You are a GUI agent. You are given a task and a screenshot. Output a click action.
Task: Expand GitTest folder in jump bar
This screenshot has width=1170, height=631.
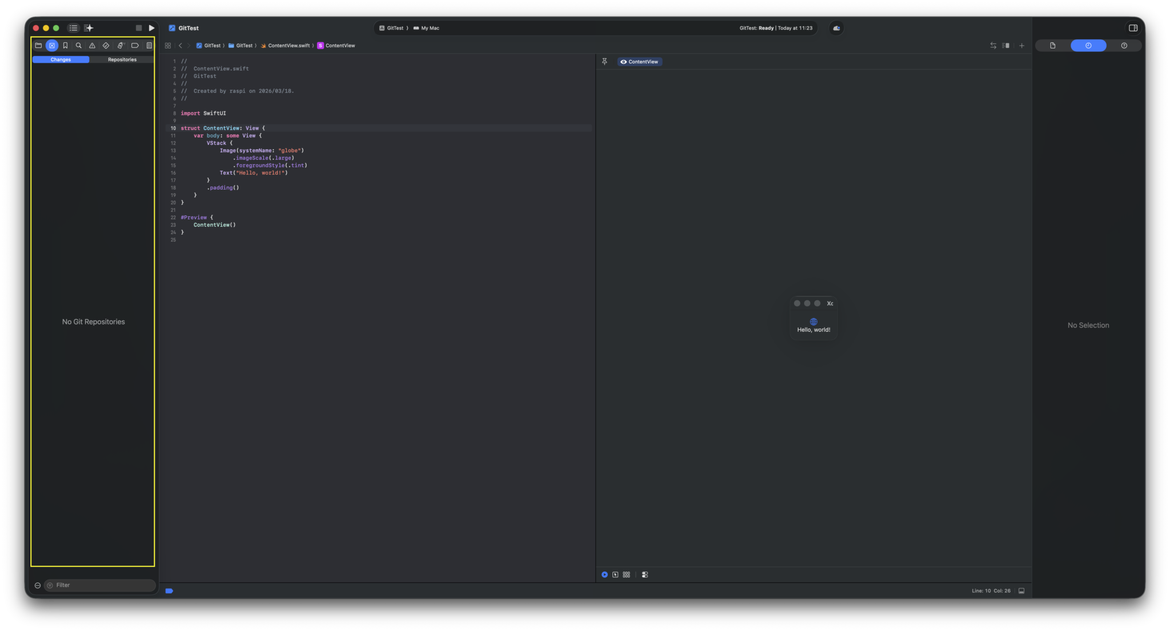(241, 46)
